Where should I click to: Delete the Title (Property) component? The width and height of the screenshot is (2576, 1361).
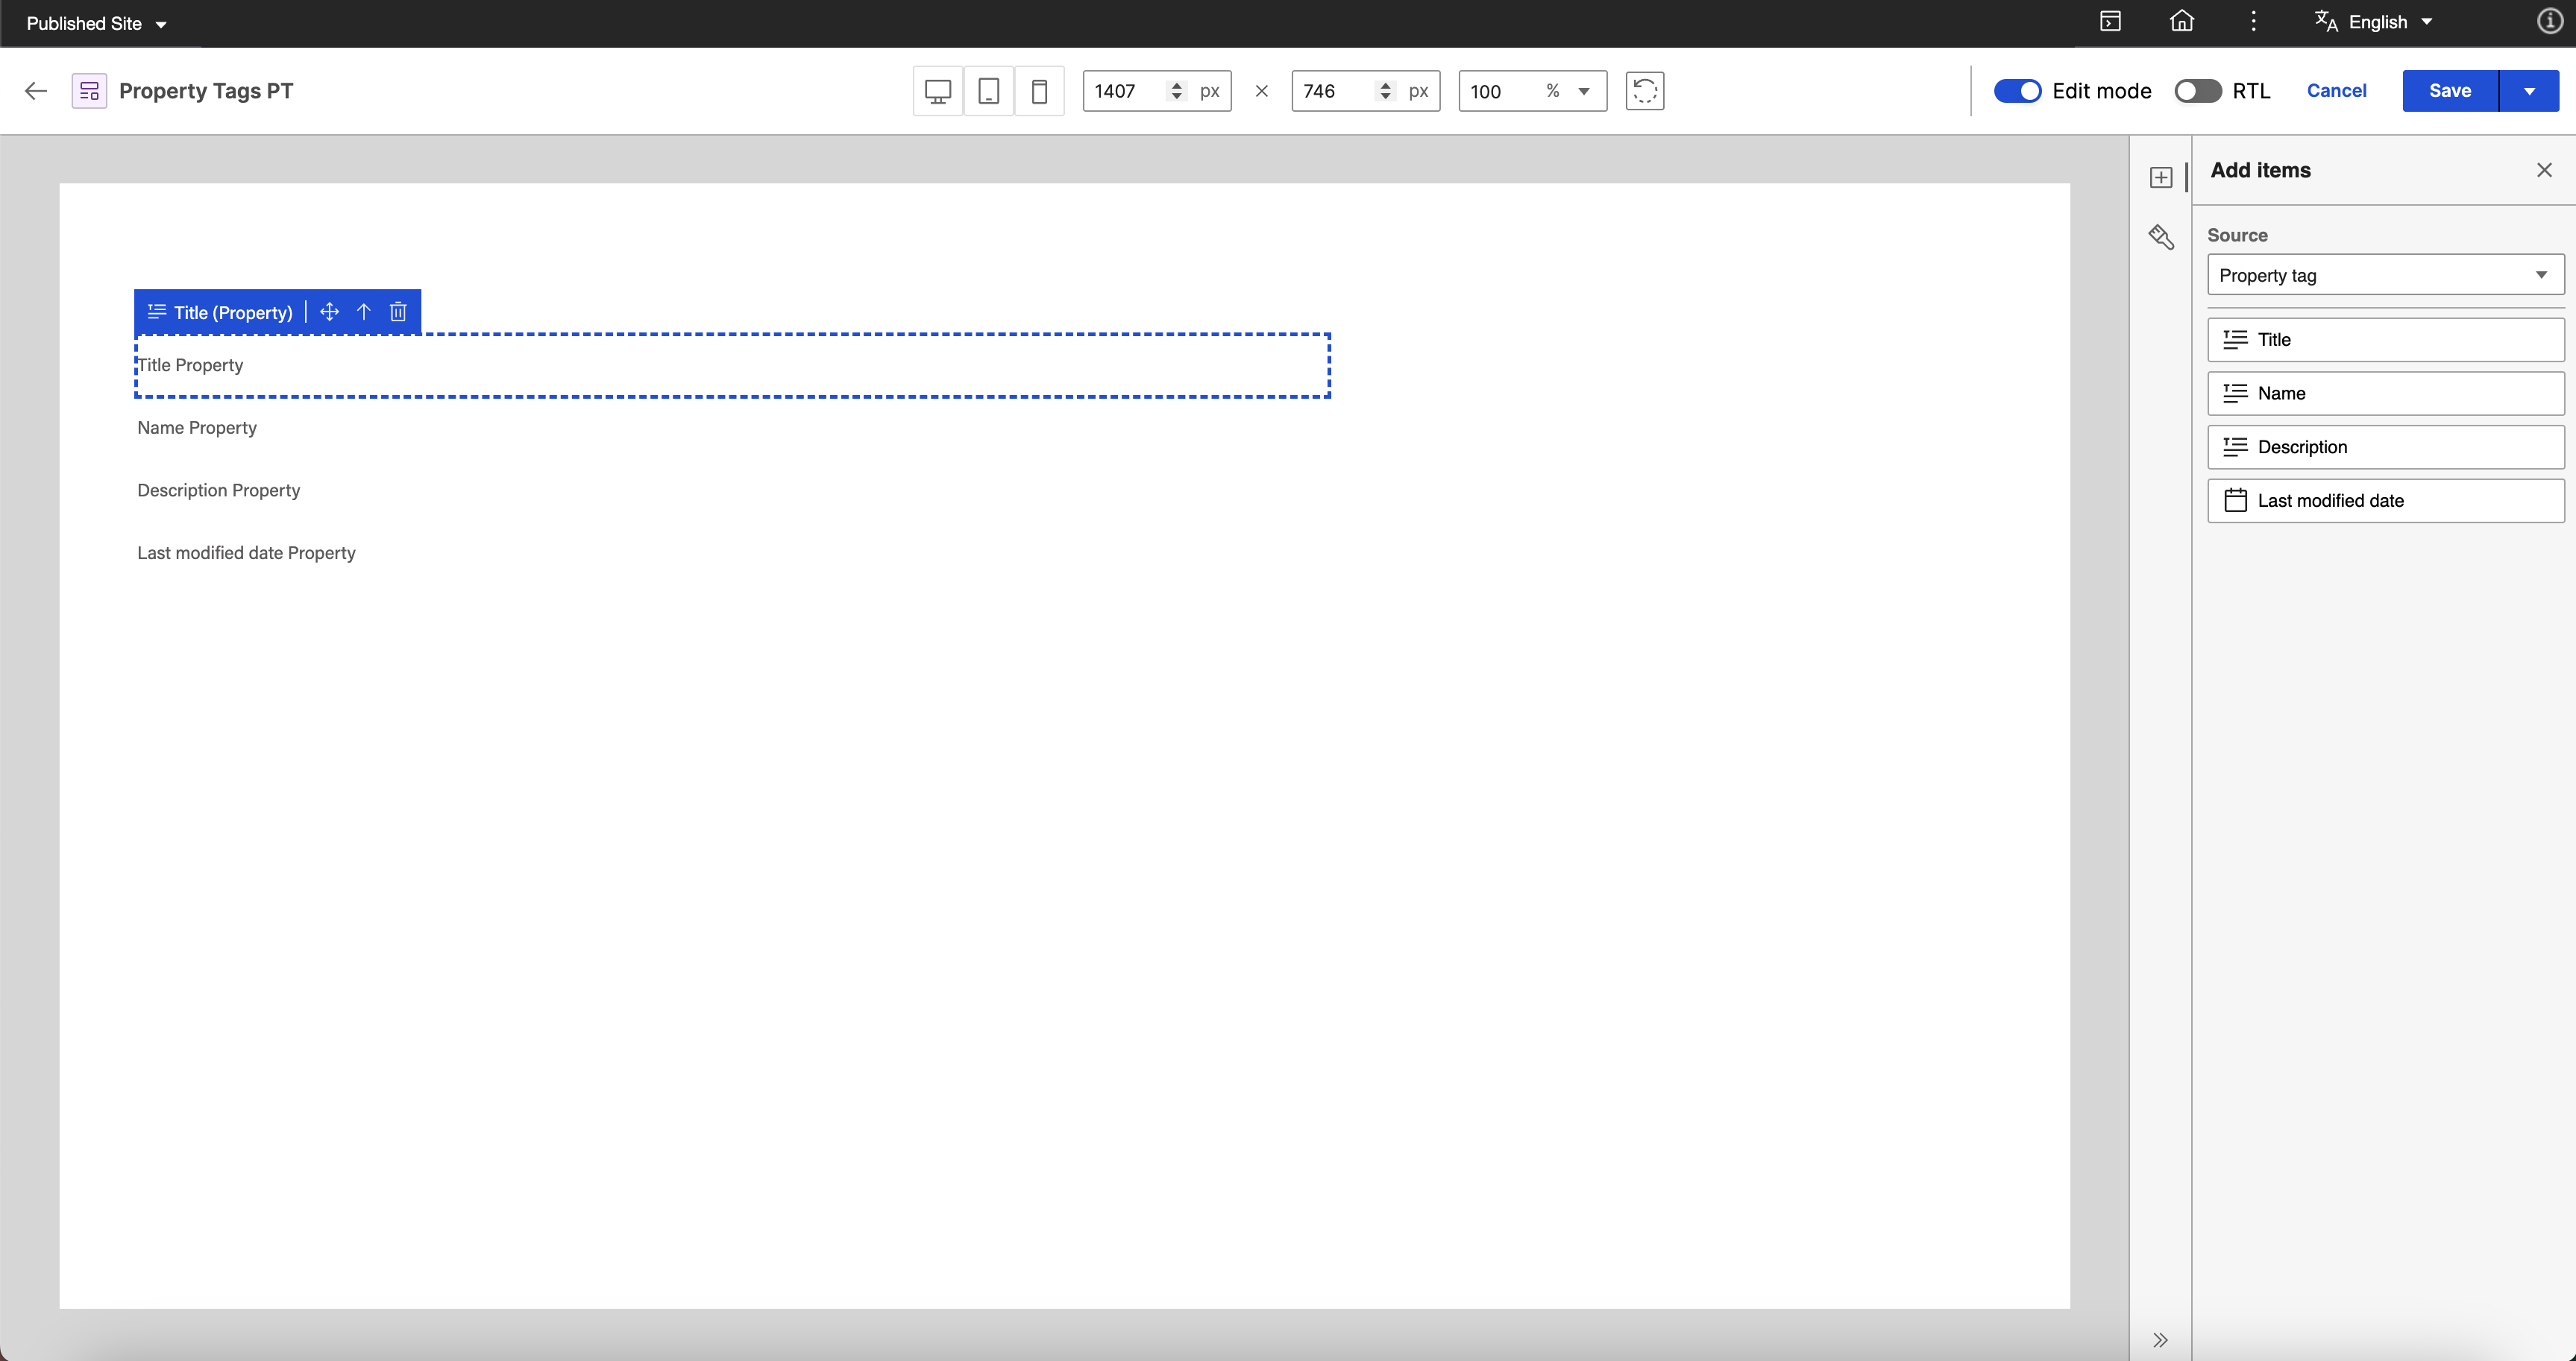point(398,312)
